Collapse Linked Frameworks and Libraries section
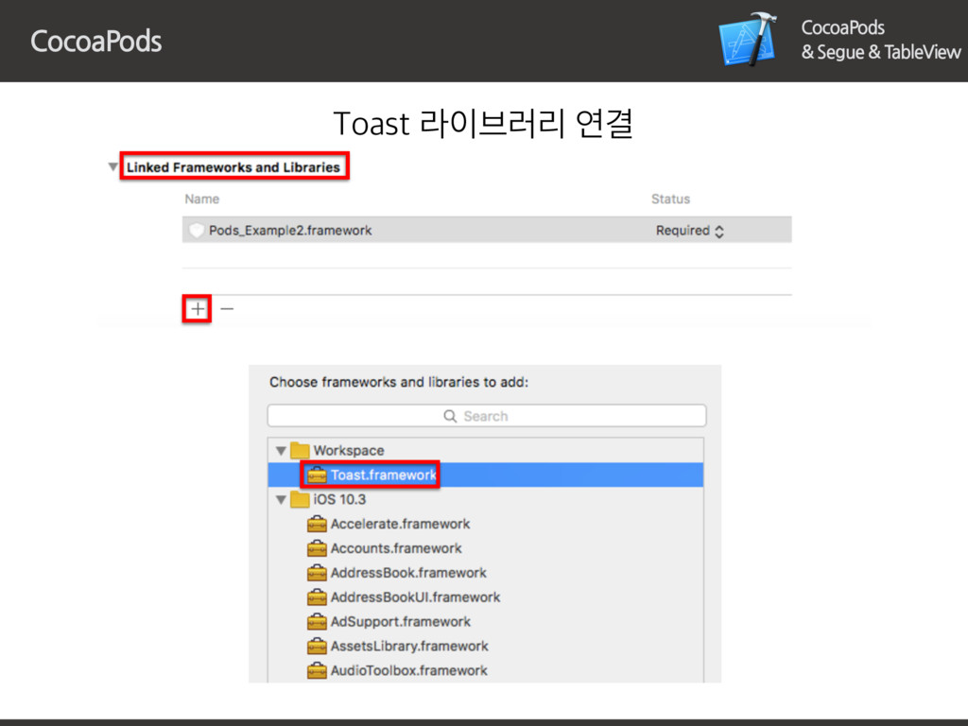968x726 pixels. point(113,166)
